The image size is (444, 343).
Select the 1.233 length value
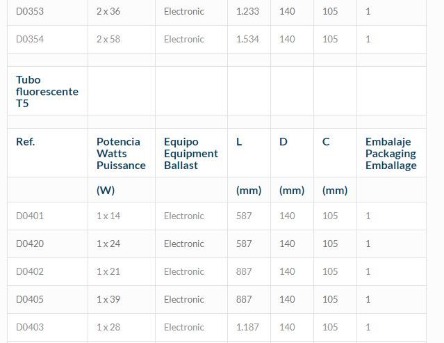pyautogui.click(x=247, y=12)
